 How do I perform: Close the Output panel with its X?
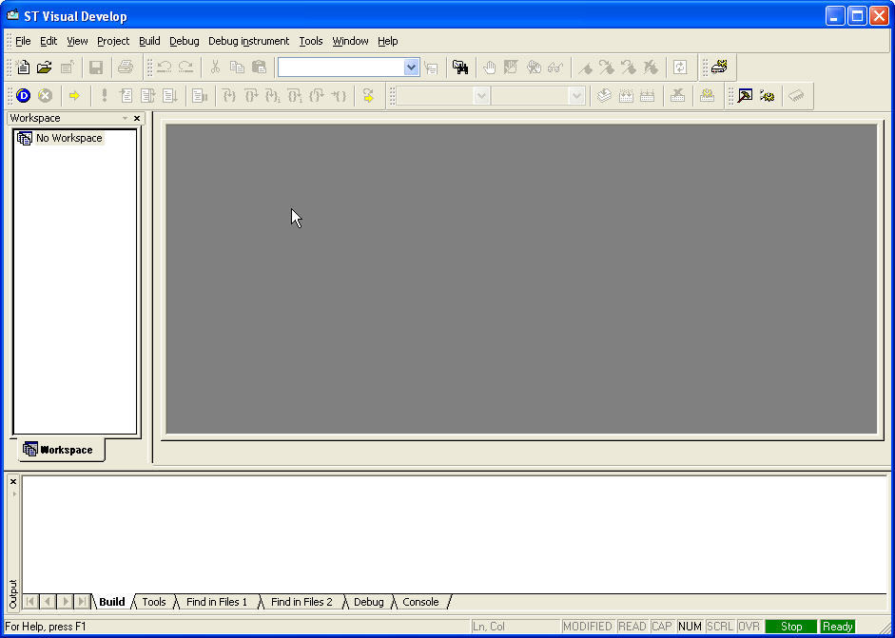13,482
